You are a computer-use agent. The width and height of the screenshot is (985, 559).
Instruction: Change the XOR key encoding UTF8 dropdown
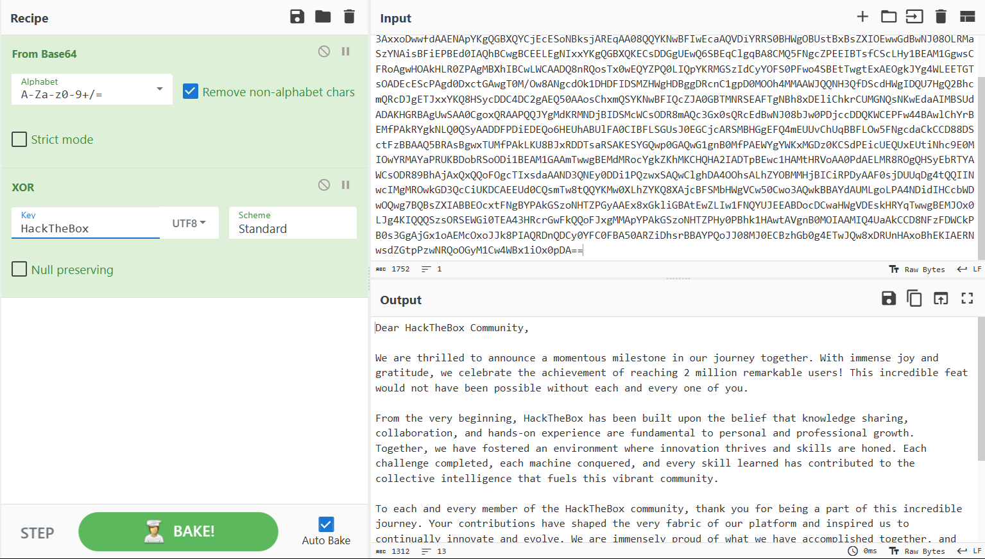tap(189, 223)
